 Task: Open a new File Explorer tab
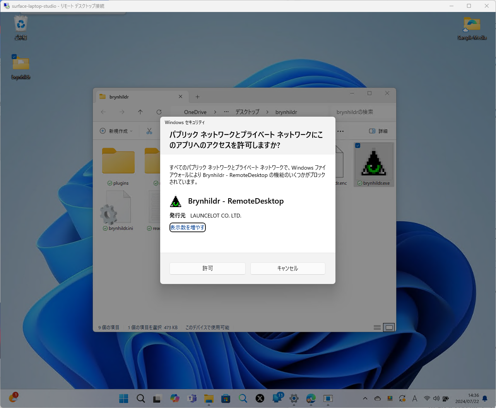[x=197, y=96]
